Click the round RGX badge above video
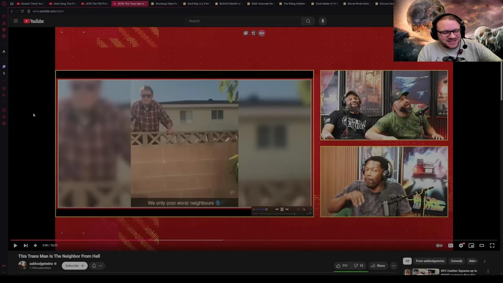Image resolution: width=503 pixels, height=283 pixels. click(261, 33)
